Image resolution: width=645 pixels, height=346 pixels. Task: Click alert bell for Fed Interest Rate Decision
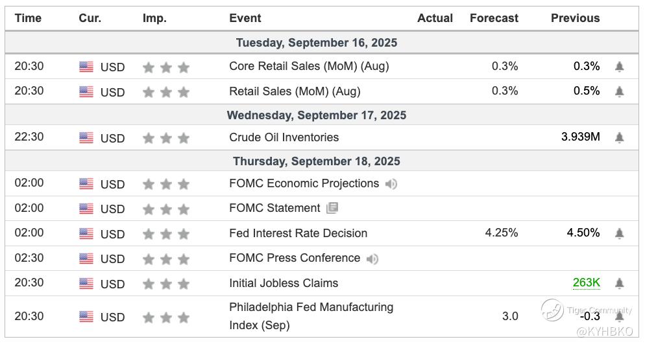pyautogui.click(x=620, y=233)
